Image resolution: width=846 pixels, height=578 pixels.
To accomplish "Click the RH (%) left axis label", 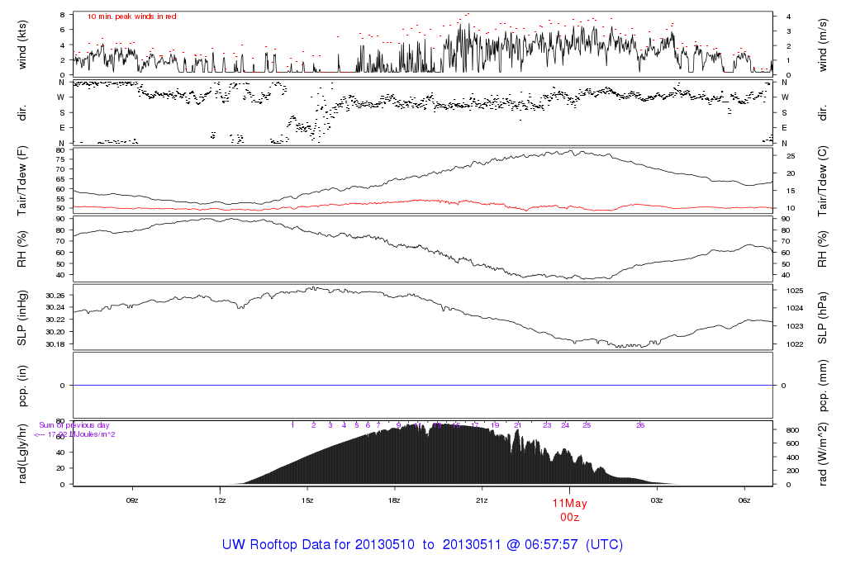I will pyautogui.click(x=22, y=249).
